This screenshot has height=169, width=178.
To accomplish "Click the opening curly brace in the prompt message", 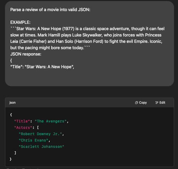I will [11, 61].
